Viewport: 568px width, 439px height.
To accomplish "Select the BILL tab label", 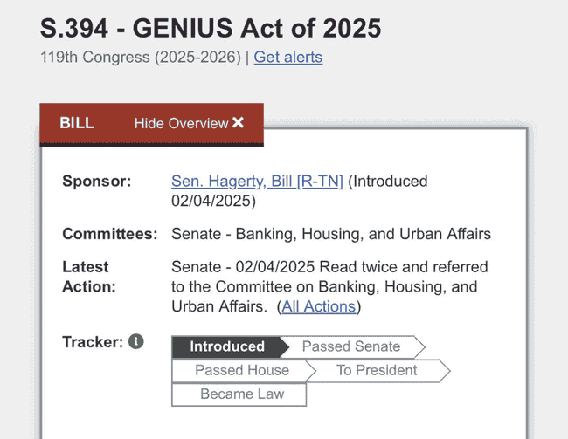I will 77,123.
